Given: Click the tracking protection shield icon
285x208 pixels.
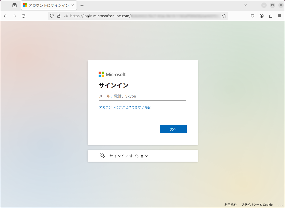Looking at the screenshot, I should (x=52, y=16).
